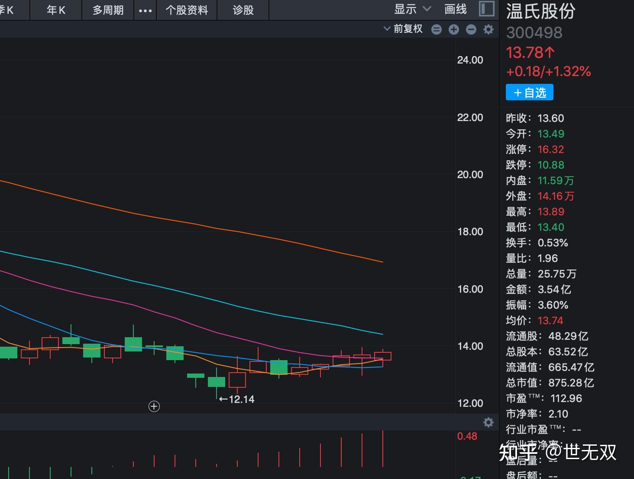Image resolution: width=634 pixels, height=479 pixels.
Task: Click the 金额 value 3.54亿
Action: coord(554,289)
